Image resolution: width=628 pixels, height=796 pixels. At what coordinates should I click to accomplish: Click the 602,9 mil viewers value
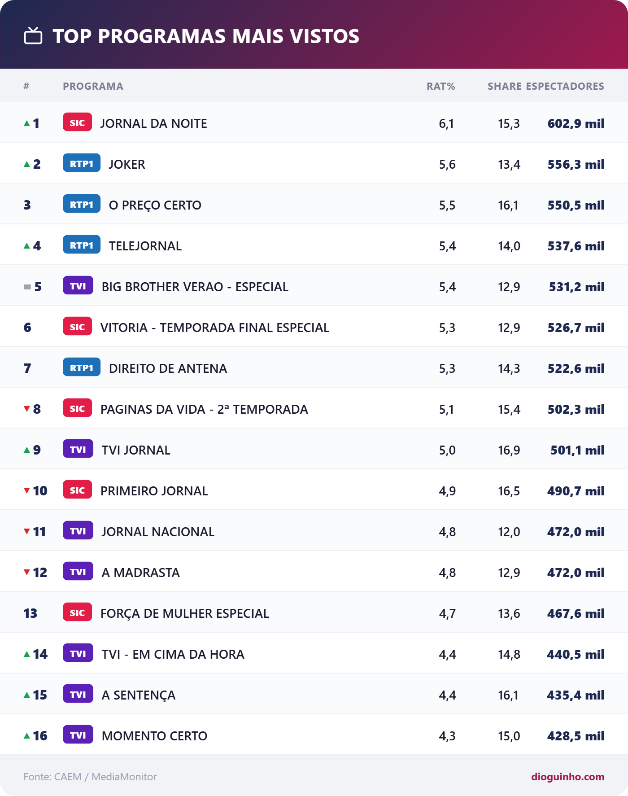tap(576, 123)
